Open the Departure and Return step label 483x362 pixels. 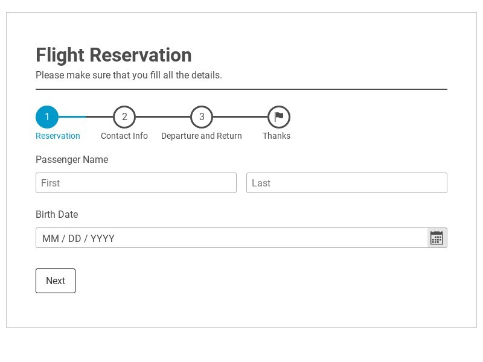pyautogui.click(x=202, y=136)
